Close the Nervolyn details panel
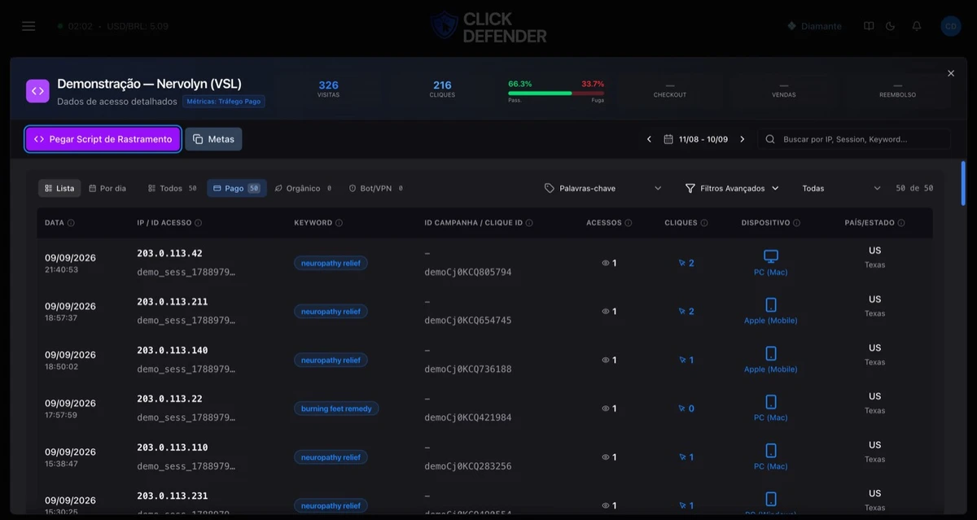The height and width of the screenshot is (520, 977). tap(950, 73)
